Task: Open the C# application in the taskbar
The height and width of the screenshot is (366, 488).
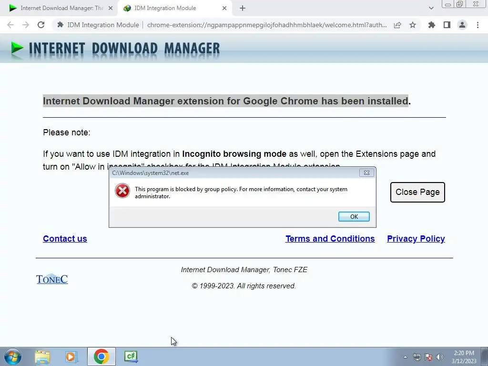Action: (131, 356)
